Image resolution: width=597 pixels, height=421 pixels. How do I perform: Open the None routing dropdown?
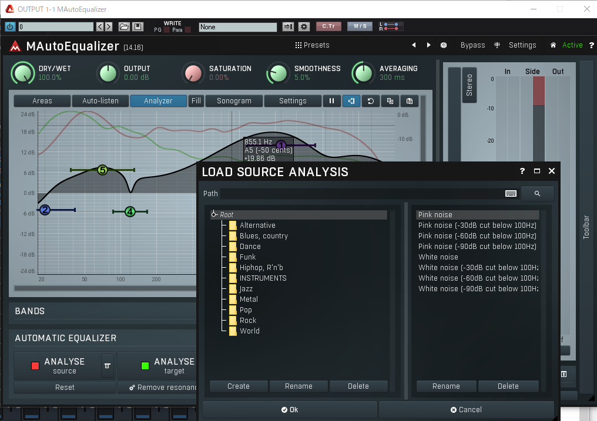pos(237,27)
